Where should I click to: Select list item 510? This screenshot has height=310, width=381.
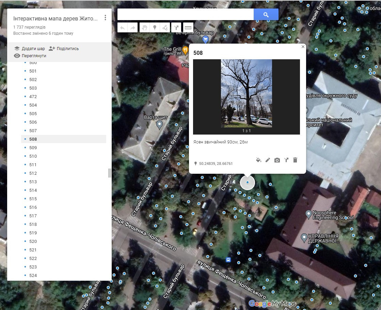[x=64, y=156]
